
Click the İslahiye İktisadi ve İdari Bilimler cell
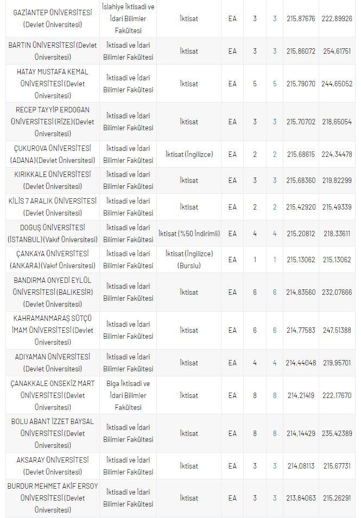pyautogui.click(x=128, y=18)
